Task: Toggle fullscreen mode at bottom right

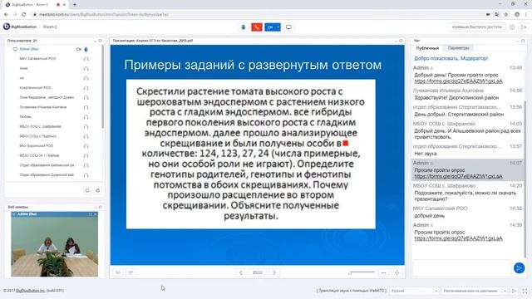Action: point(525,291)
